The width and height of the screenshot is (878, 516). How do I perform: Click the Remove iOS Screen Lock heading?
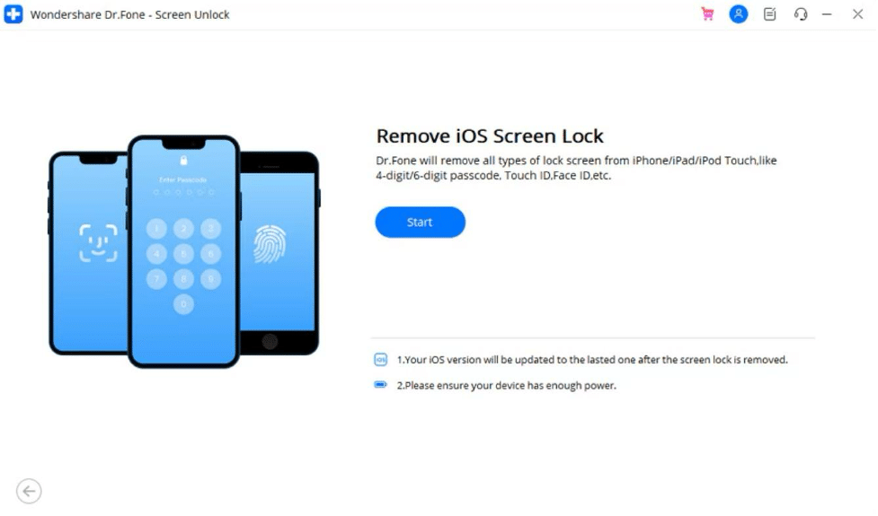pyautogui.click(x=490, y=136)
